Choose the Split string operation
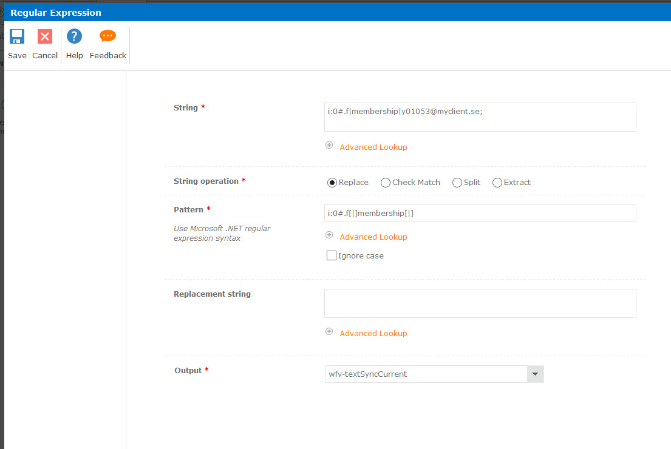The image size is (671, 449). pyautogui.click(x=457, y=183)
